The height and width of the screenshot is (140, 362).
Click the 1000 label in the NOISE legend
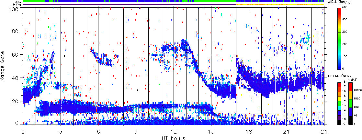356,99
